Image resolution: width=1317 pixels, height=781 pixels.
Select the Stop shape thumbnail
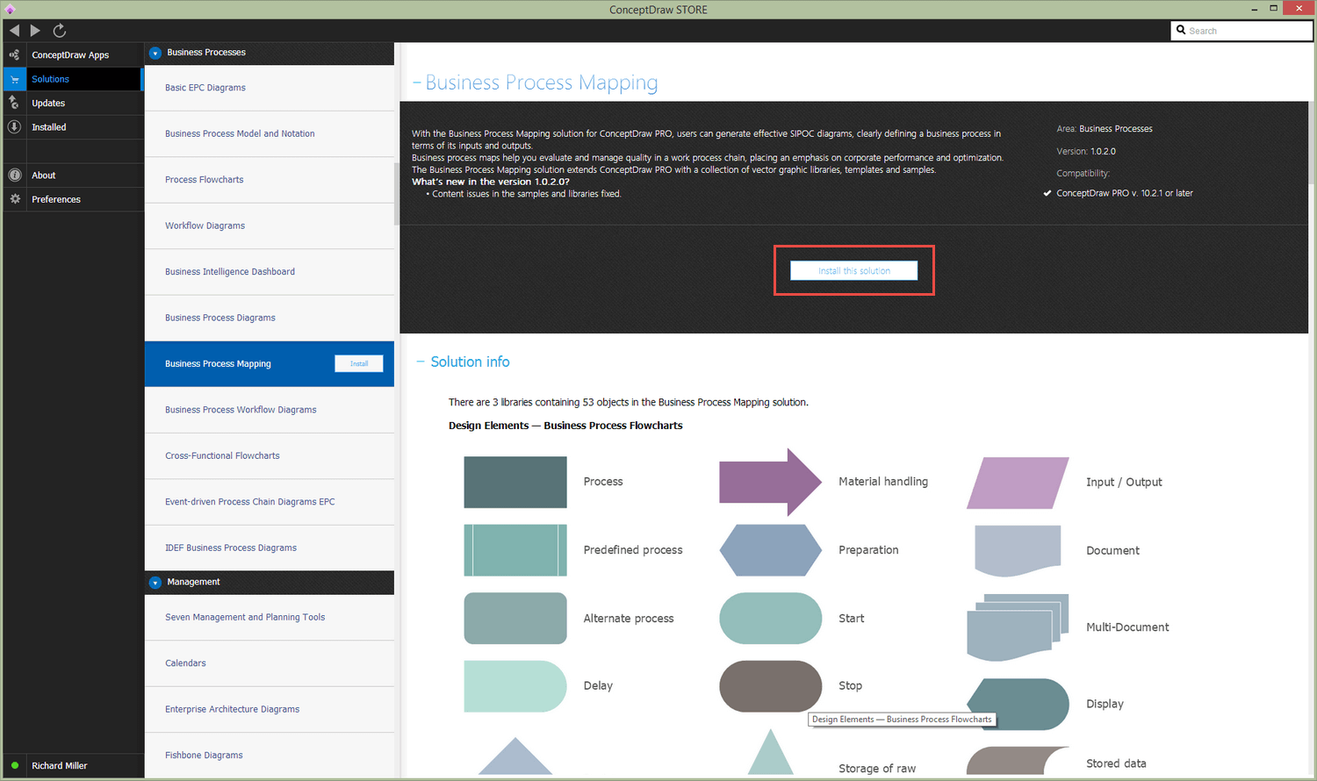(x=770, y=686)
